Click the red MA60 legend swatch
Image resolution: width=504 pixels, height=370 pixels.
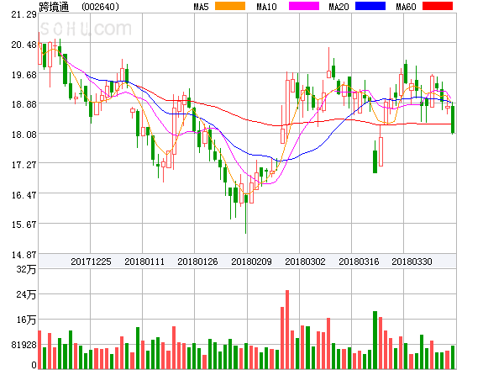click(x=438, y=6)
